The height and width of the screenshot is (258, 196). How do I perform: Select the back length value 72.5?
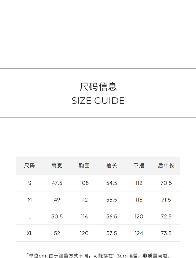coord(166,217)
